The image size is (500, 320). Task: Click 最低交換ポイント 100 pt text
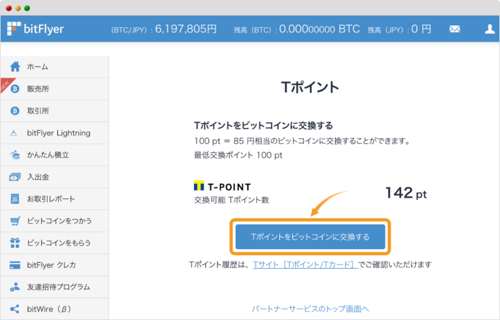tap(238, 155)
